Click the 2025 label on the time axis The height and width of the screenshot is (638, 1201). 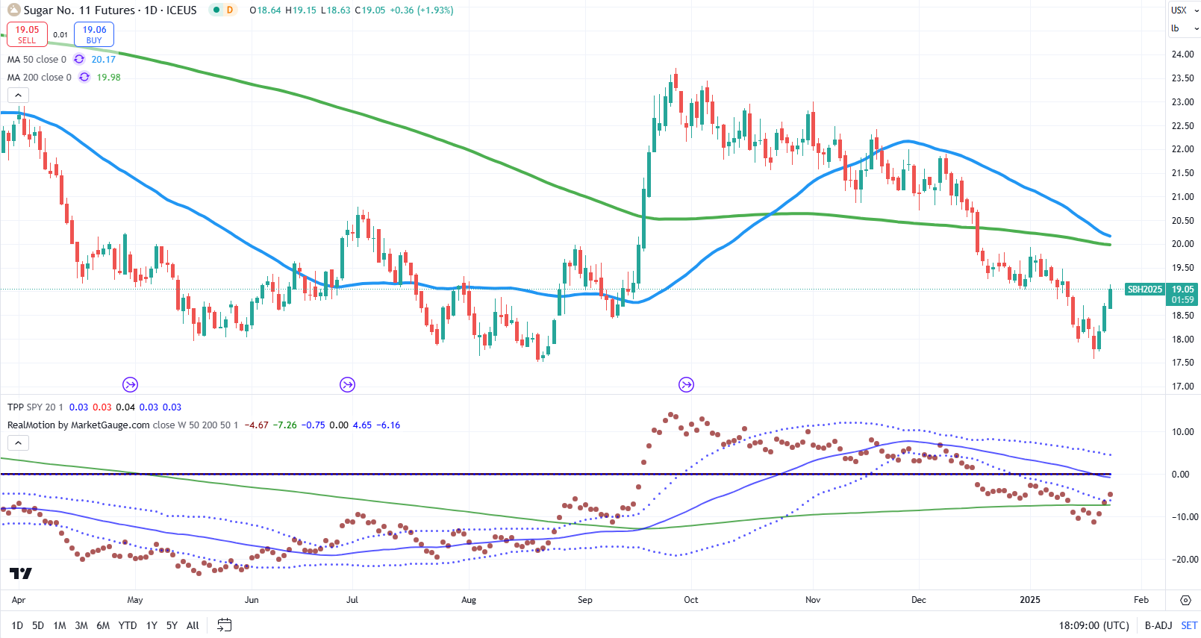tap(1030, 600)
